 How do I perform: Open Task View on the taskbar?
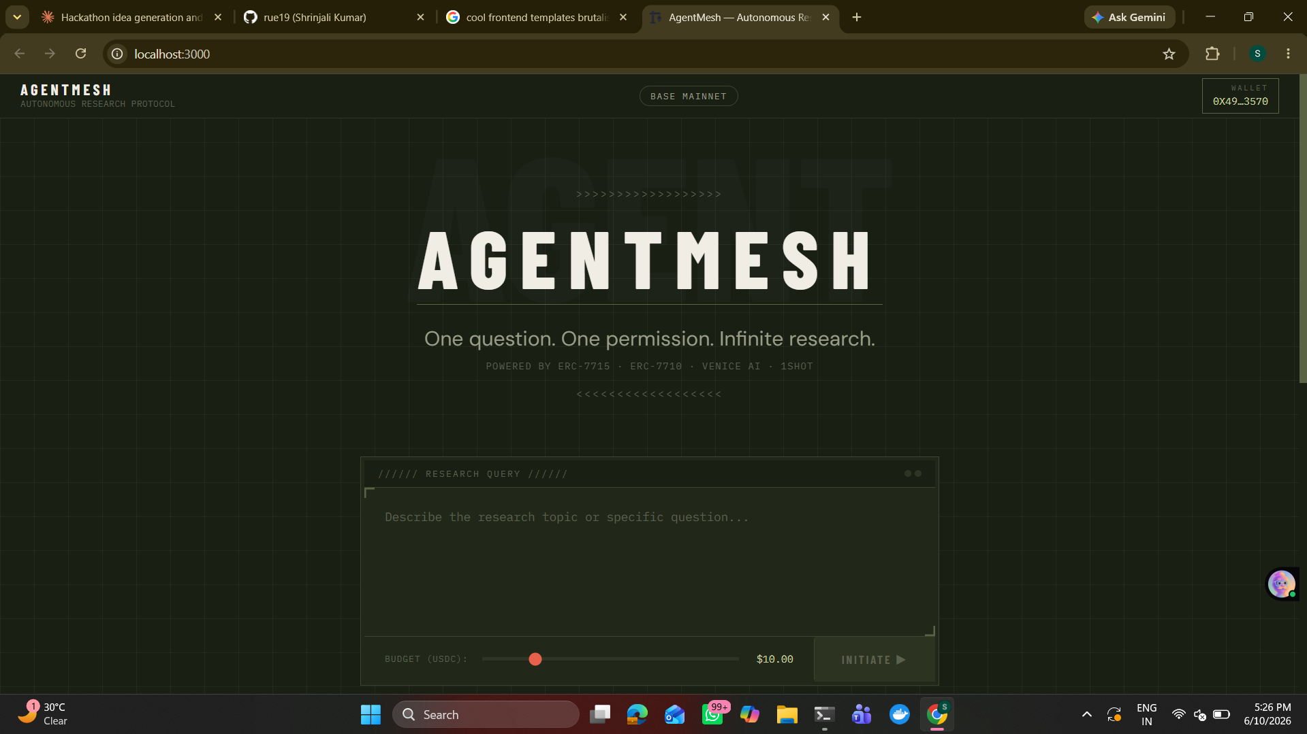(x=600, y=714)
